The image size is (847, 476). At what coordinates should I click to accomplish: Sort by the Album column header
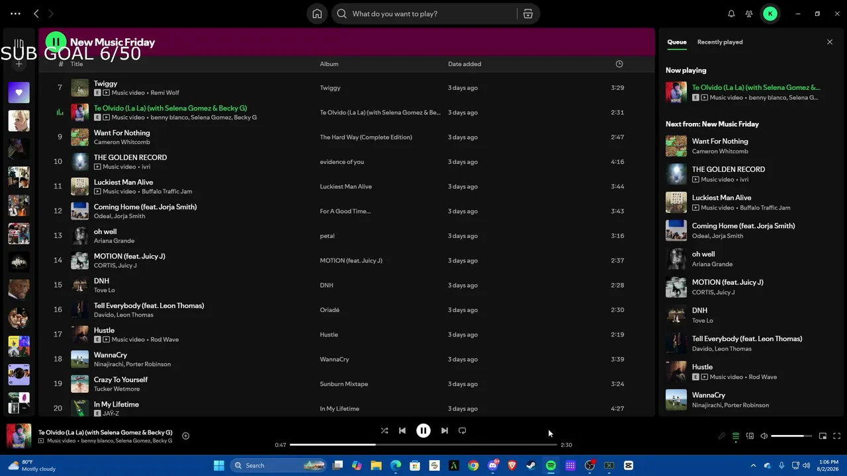(329, 64)
